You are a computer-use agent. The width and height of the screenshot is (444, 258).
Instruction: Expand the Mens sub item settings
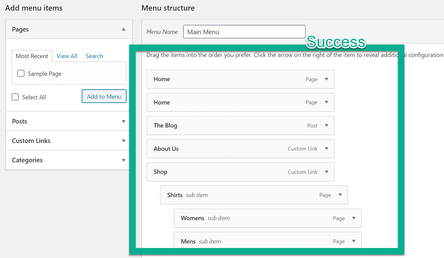point(354,241)
